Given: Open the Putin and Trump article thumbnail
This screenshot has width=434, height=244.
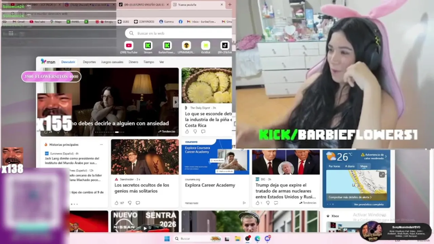Looking at the screenshot, I should [x=286, y=162].
